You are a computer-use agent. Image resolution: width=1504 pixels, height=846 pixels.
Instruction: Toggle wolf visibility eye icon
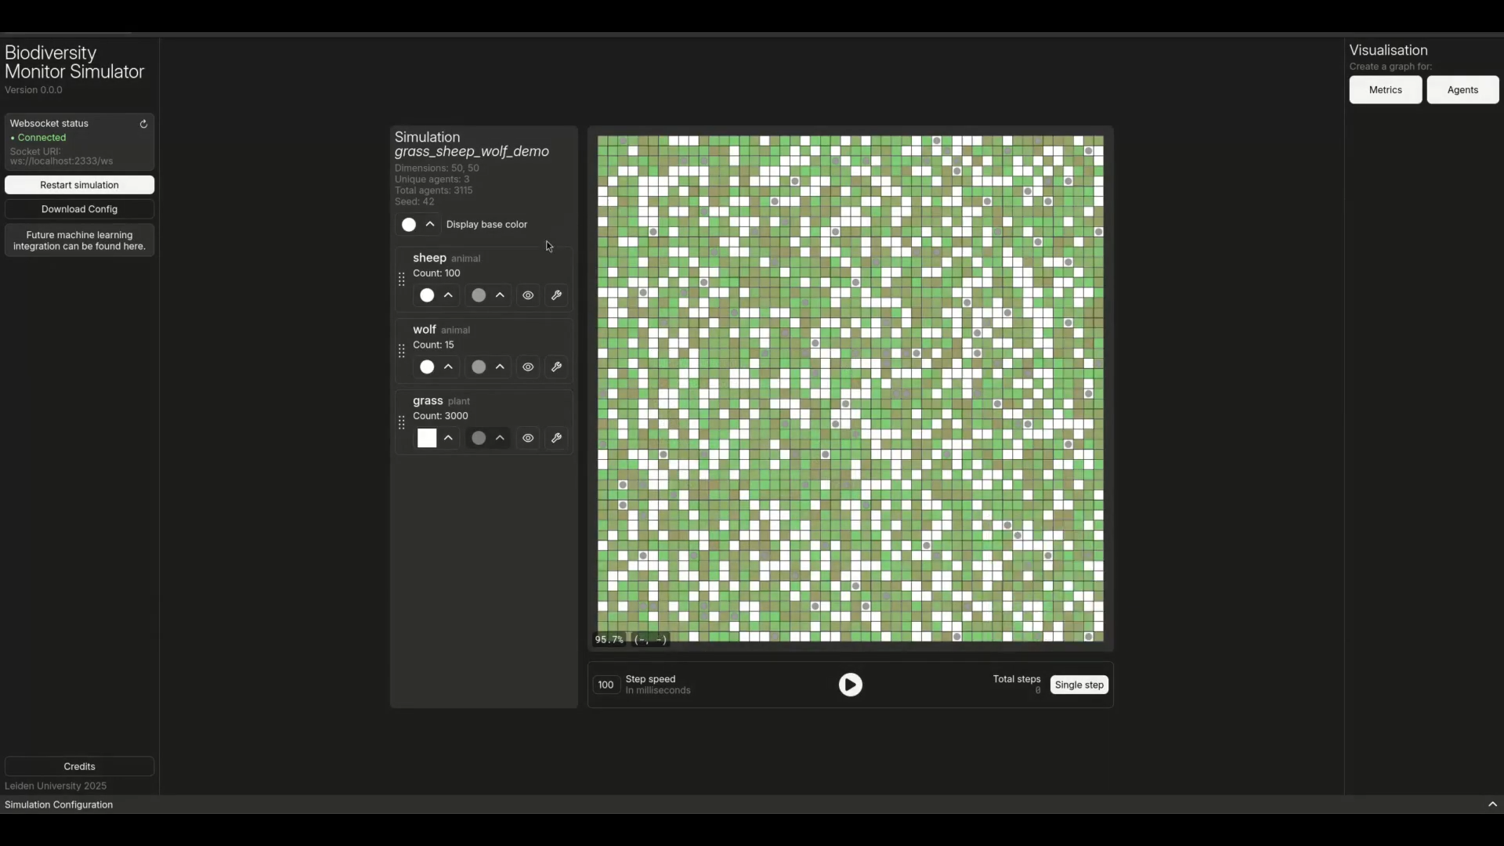(528, 367)
